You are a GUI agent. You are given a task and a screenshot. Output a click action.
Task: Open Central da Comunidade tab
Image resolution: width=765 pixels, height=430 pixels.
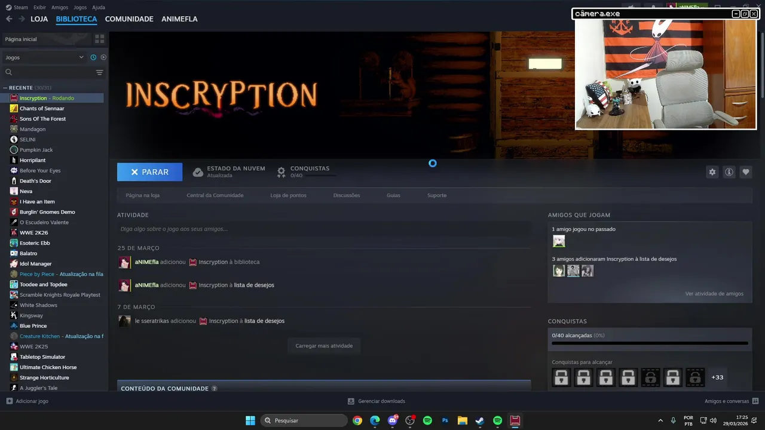[x=215, y=195]
